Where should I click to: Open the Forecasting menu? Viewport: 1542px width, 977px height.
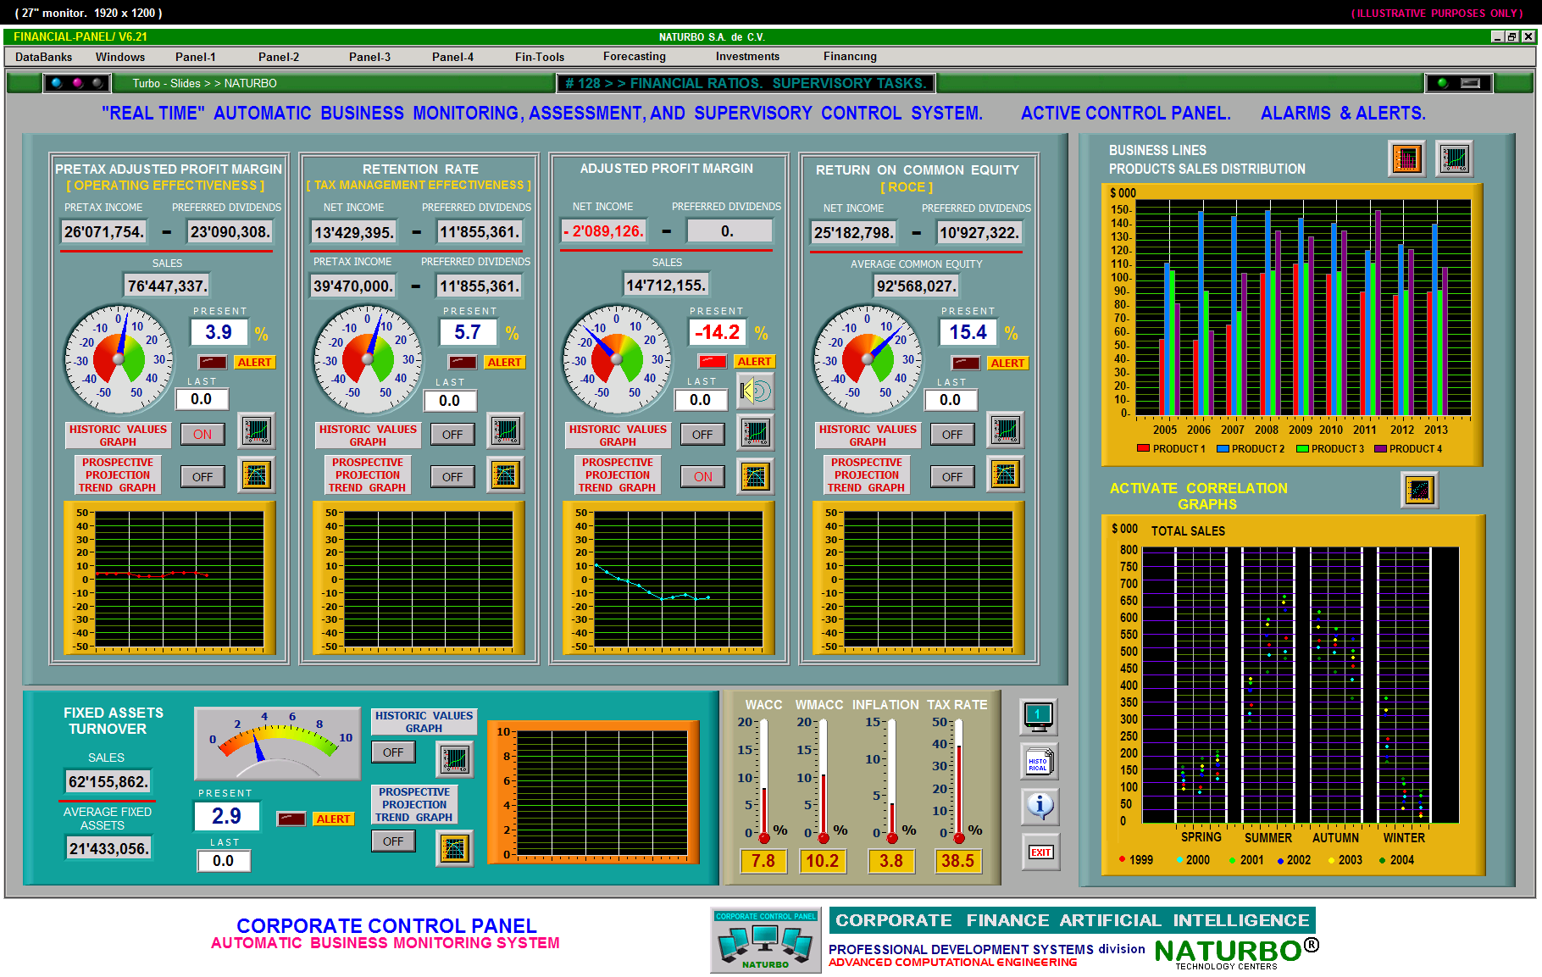click(x=635, y=57)
